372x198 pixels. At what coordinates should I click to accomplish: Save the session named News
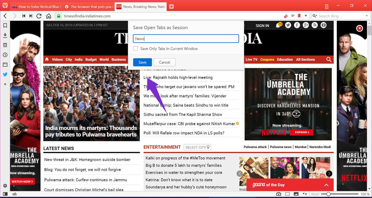point(142,62)
